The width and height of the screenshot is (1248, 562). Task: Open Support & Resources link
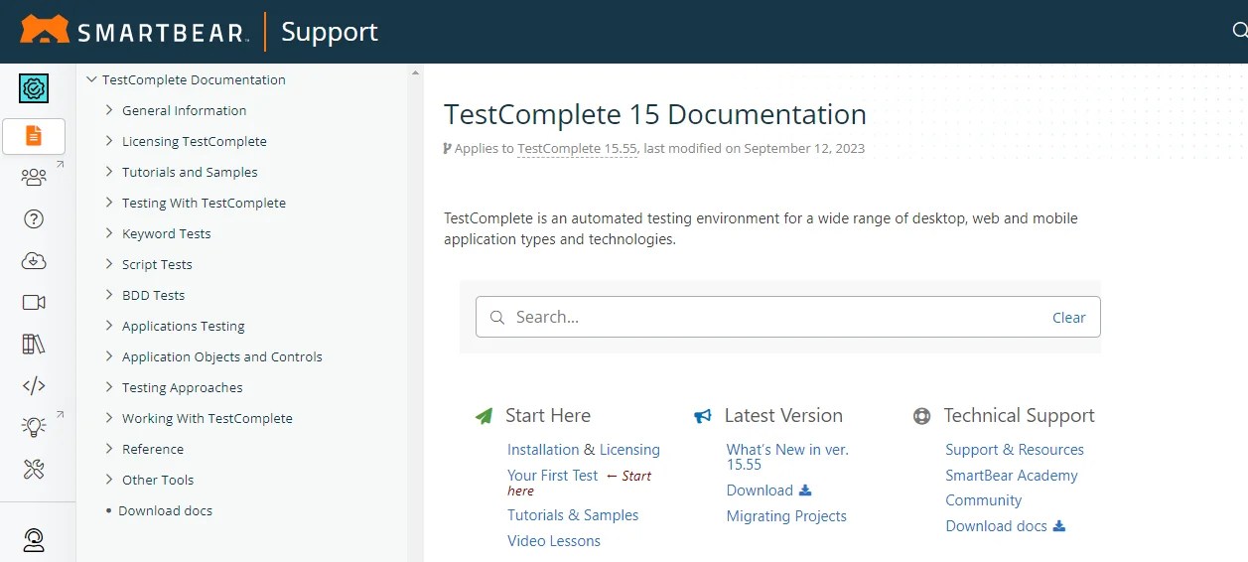point(1015,450)
